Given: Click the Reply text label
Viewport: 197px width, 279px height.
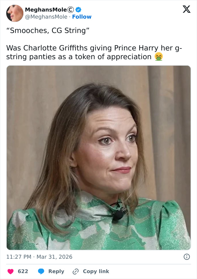Looking at the screenshot, I should [x=56, y=271].
